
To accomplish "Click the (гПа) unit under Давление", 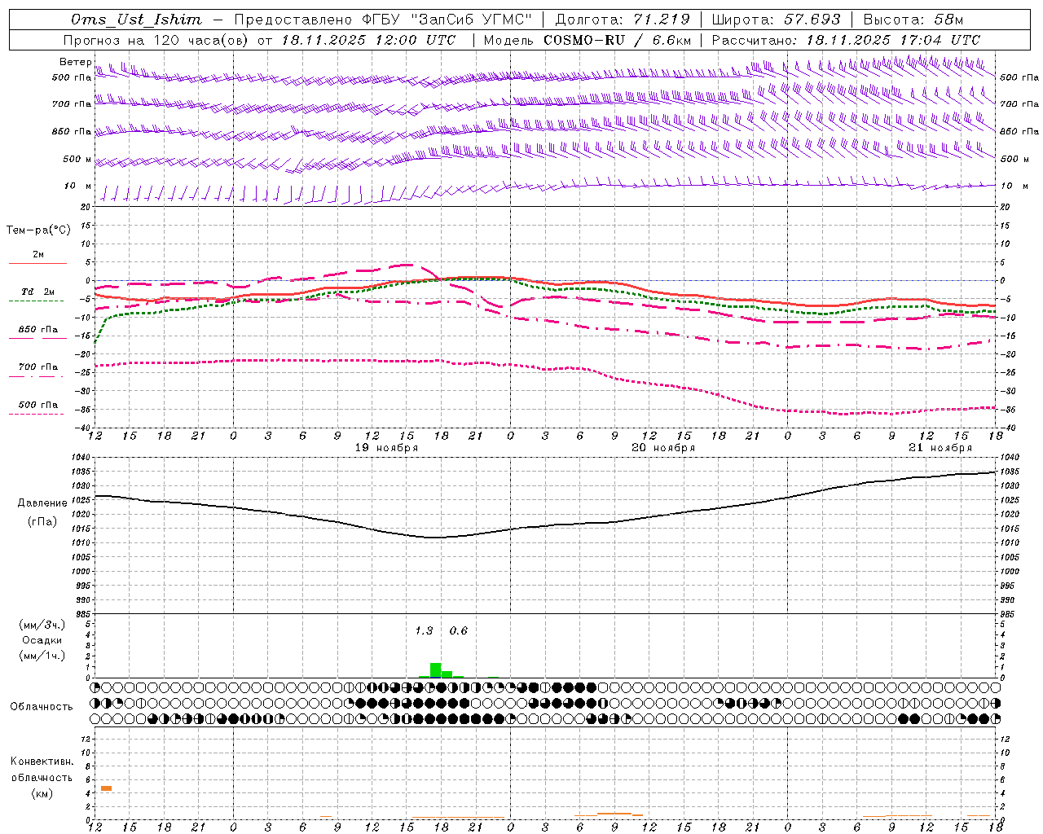I will (x=42, y=522).
